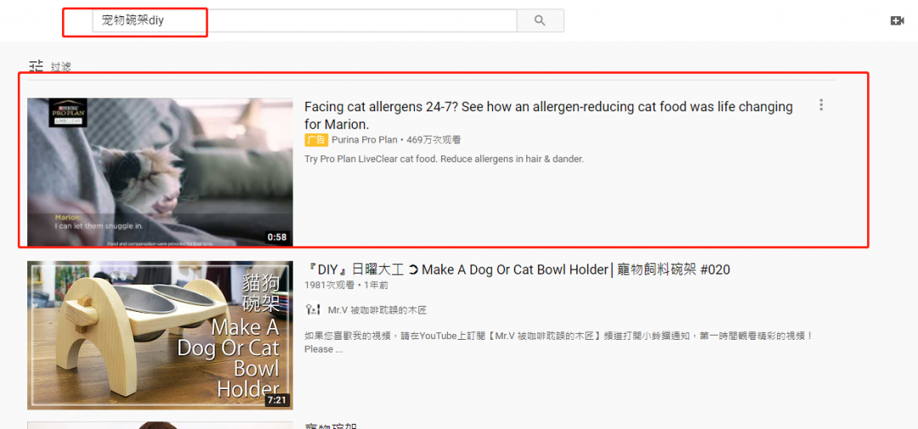The width and height of the screenshot is (918, 429).
Task: Open the 过滤 filter icon
Action: click(x=37, y=66)
